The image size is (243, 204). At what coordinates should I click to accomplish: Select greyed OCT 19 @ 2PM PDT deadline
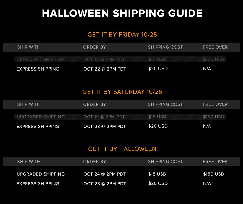pos(104,117)
